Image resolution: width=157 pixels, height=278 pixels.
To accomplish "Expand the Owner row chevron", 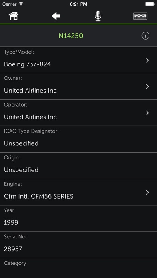I will pyautogui.click(x=147, y=87).
